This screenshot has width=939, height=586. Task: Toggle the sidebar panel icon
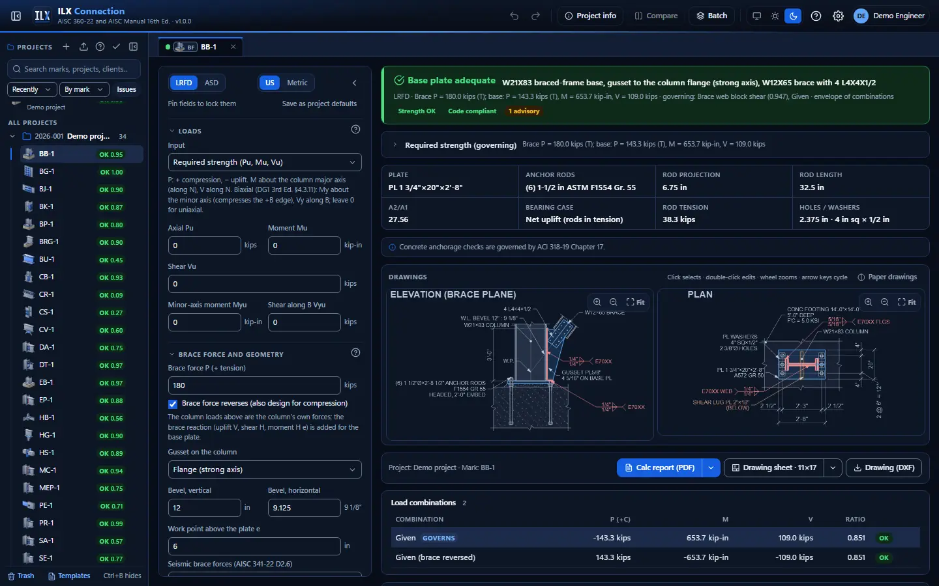click(16, 16)
